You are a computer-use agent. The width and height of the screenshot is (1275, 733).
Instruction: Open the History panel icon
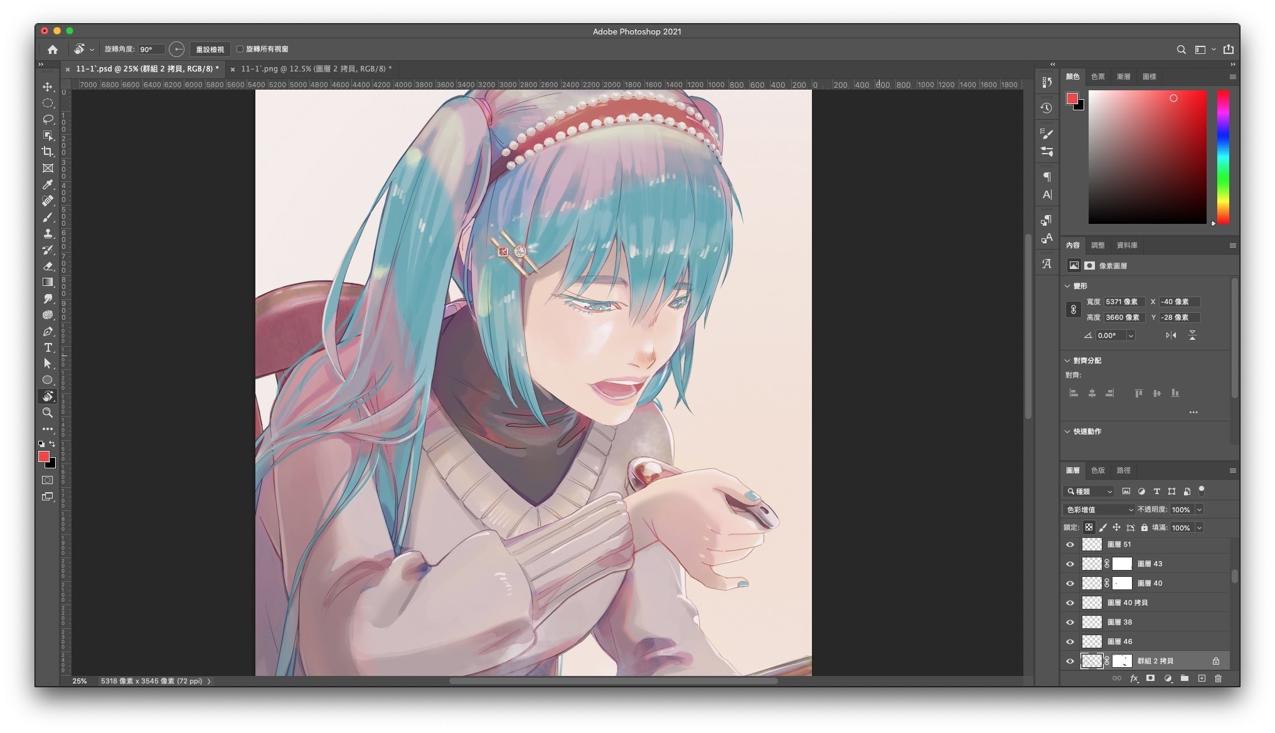tap(1046, 108)
